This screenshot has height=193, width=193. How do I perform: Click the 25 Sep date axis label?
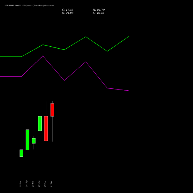point(33,184)
